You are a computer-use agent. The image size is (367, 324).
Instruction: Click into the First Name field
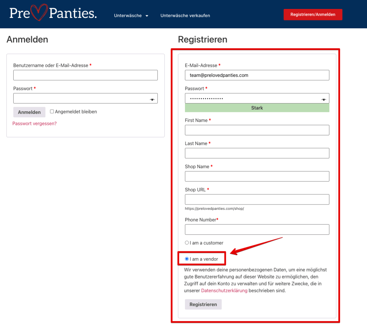[257, 130]
